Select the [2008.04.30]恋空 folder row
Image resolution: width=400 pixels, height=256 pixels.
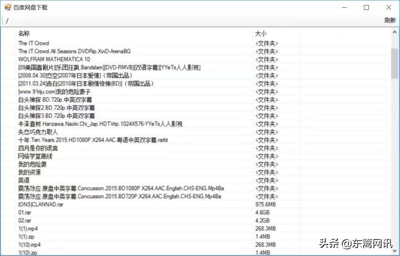(x=76, y=76)
